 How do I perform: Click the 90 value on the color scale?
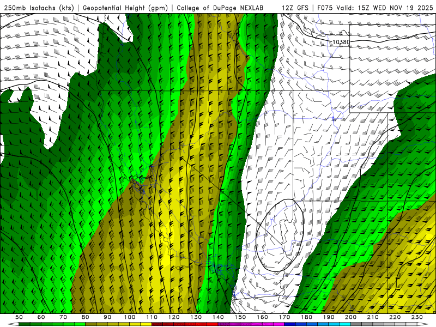pyautogui.click(x=107, y=317)
